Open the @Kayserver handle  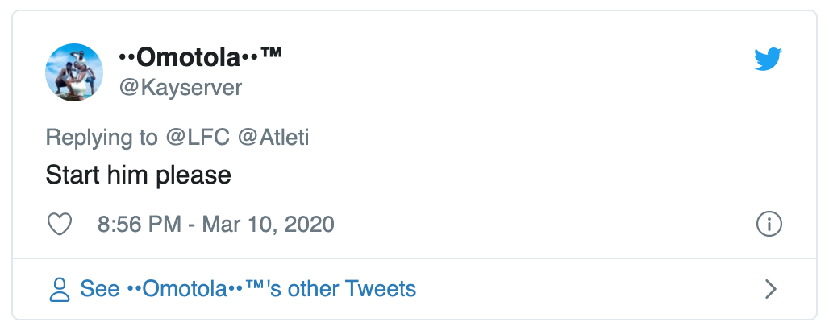(181, 87)
